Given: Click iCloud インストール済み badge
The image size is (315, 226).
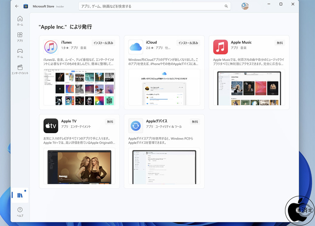Looking at the screenshot, I should coord(188,43).
